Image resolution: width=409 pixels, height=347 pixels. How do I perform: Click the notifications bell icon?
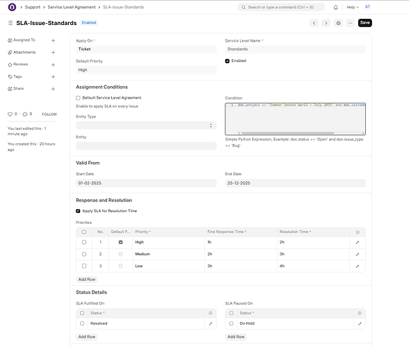pos(335,7)
